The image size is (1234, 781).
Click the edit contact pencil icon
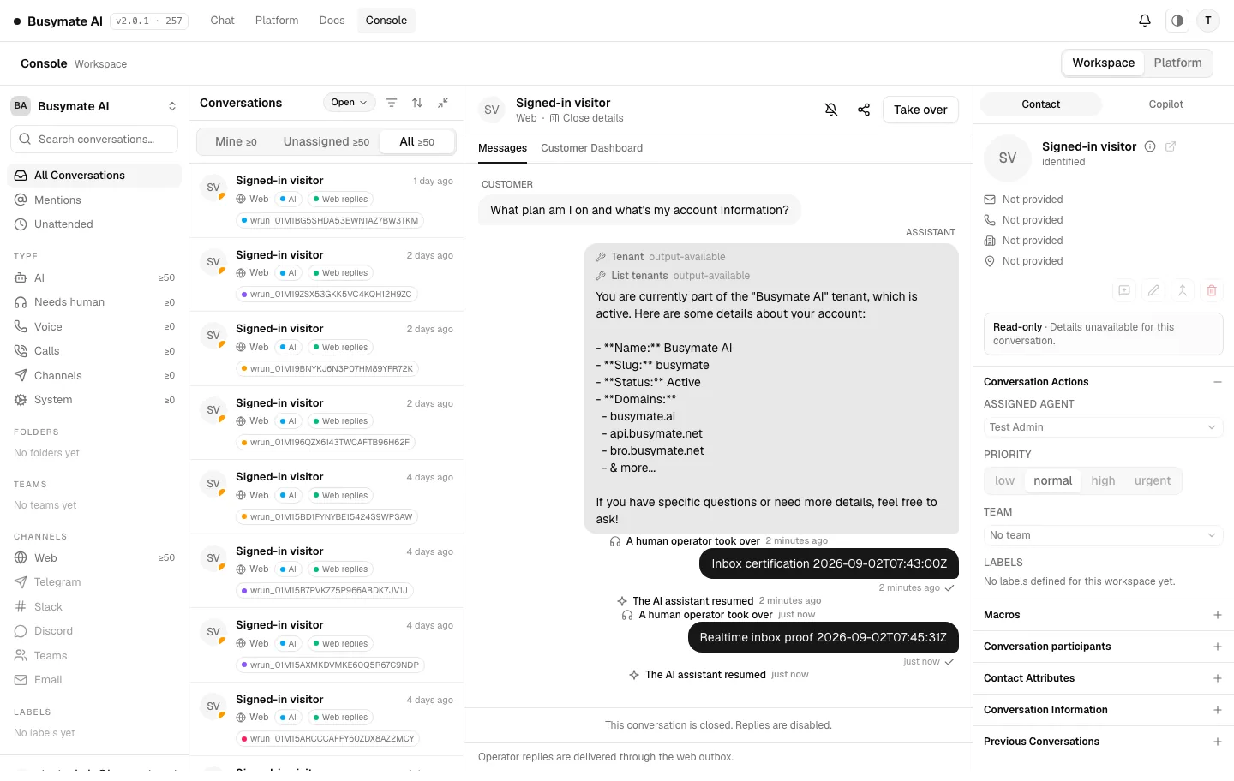coord(1153,290)
